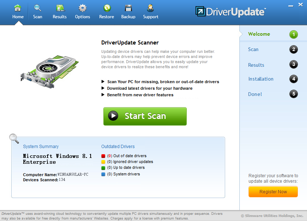This screenshot has width=307, height=221.
Task: Click step 2 circle beside Scan
Action: coord(293,49)
